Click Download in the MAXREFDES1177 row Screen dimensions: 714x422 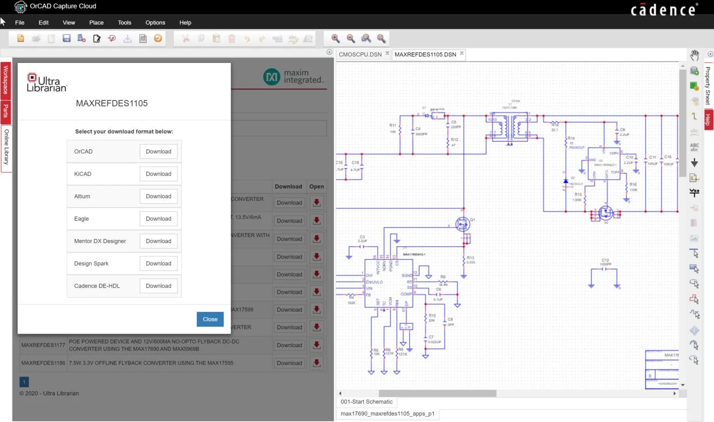[x=289, y=345]
